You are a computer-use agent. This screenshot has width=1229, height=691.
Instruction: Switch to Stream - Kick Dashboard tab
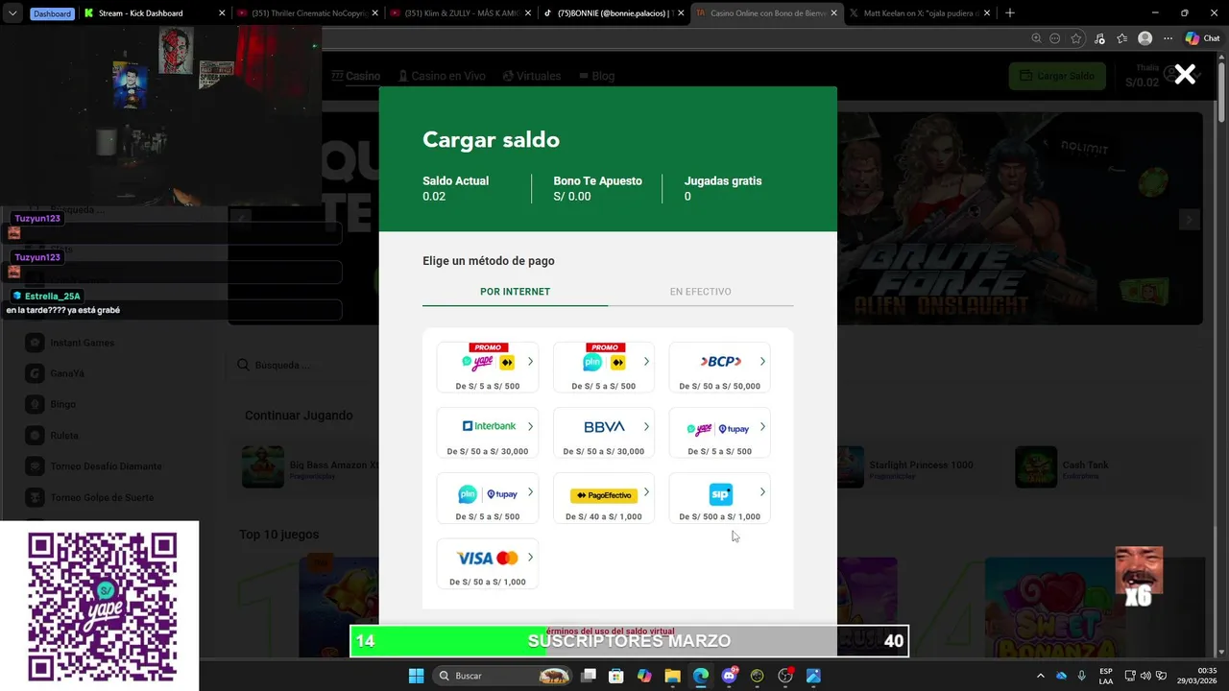coord(152,13)
